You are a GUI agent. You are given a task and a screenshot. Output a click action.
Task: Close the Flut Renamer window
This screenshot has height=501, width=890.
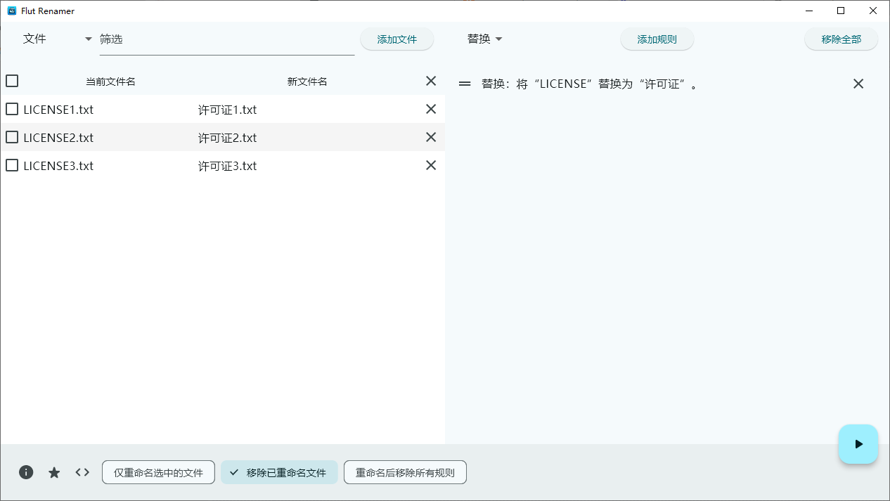872,11
